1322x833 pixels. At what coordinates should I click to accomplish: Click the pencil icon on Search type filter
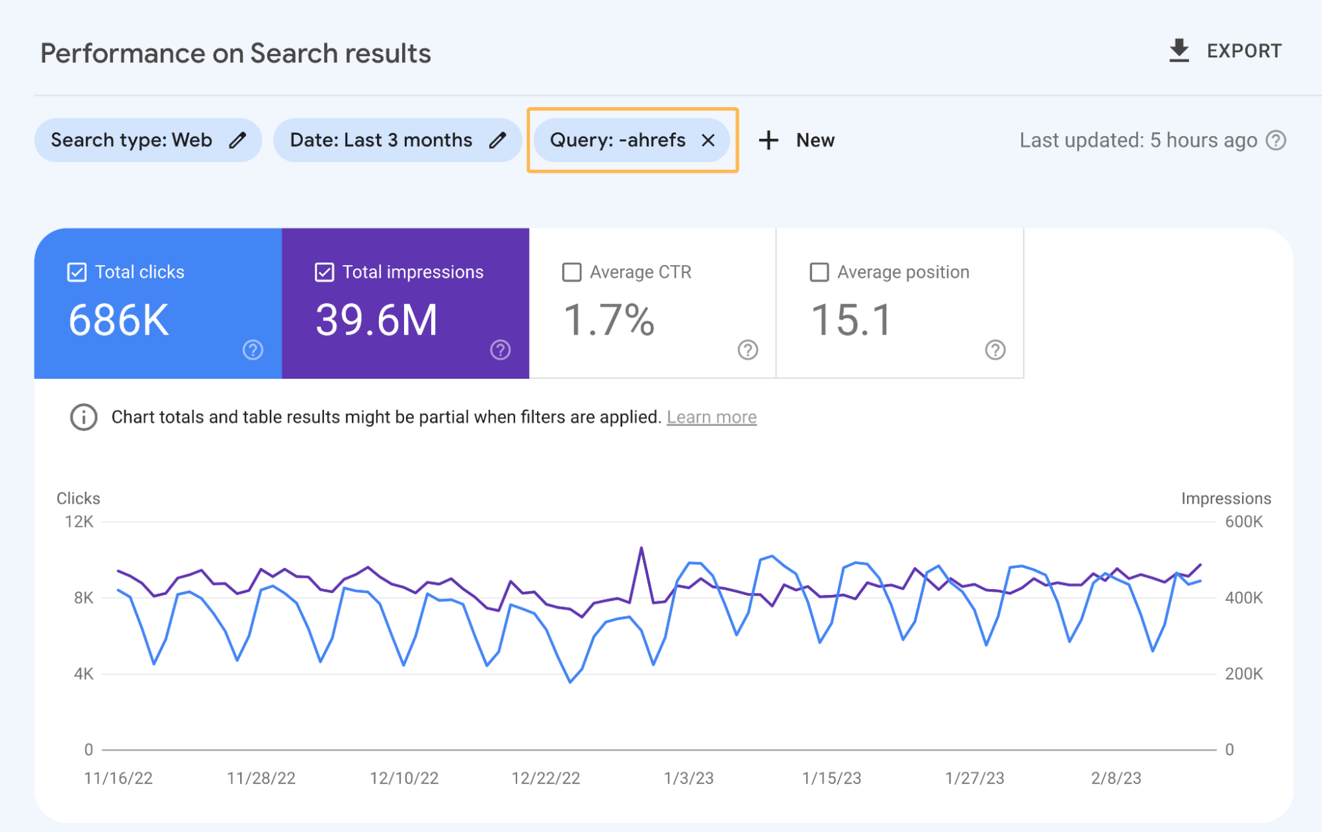click(x=239, y=139)
